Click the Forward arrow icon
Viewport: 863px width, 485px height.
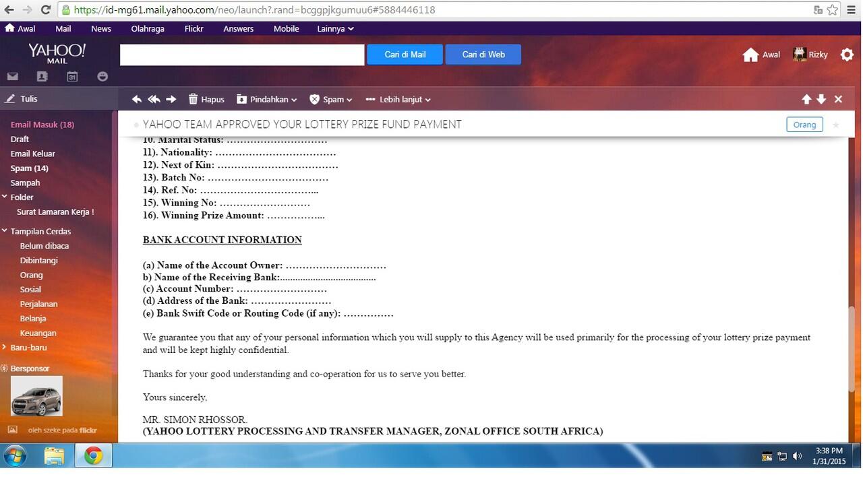171,99
